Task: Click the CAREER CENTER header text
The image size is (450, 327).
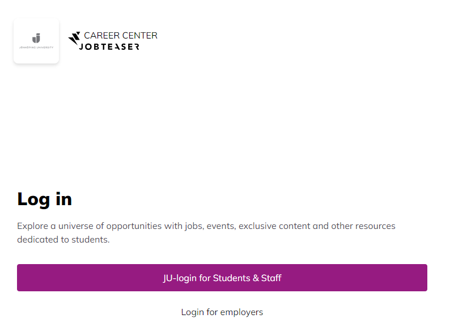Action: click(120, 35)
